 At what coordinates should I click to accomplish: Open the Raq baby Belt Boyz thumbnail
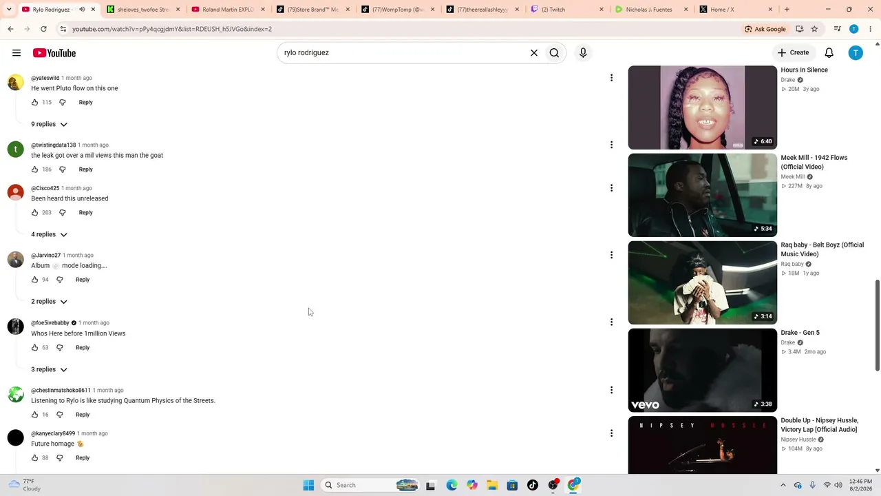[702, 282]
